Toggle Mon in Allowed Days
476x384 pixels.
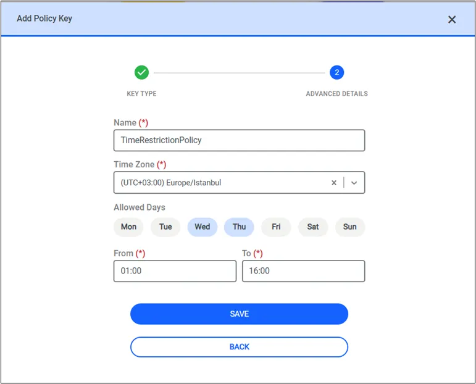128,227
